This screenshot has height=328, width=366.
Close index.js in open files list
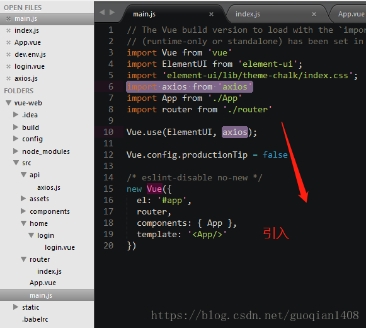pos(8,31)
